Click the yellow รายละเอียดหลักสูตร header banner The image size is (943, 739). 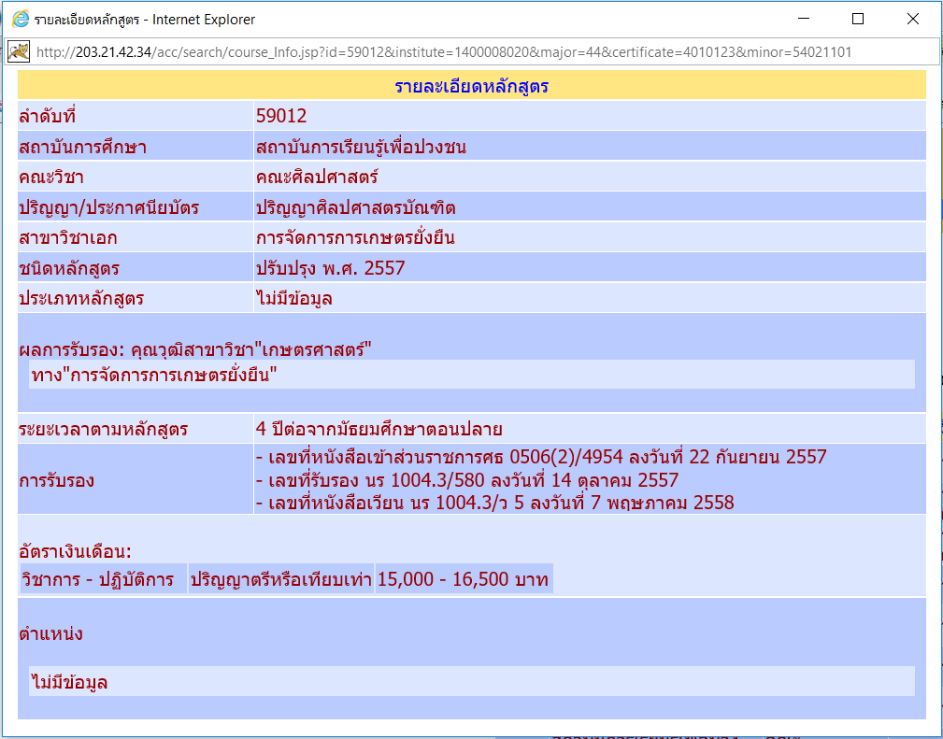471,87
